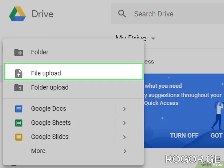Image resolution: width=224 pixels, height=168 pixels.
Task: Click the file upload arrow icon
Action: tap(19, 74)
